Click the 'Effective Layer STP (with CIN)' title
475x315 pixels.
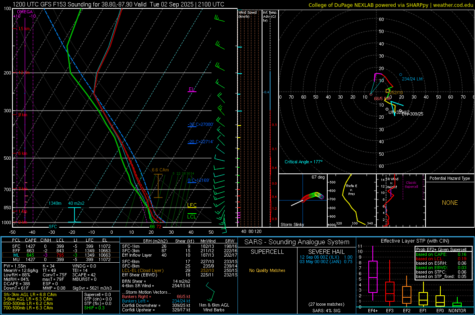(x=415, y=241)
